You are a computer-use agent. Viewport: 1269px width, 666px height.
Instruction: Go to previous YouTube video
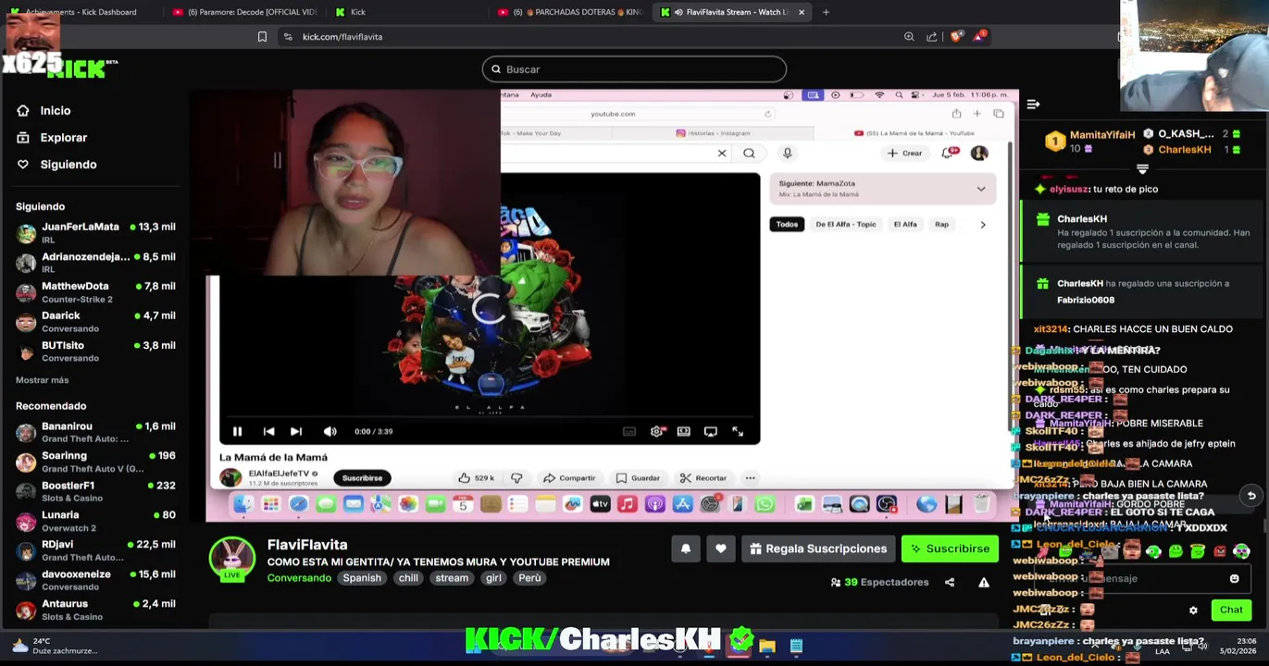tap(268, 431)
